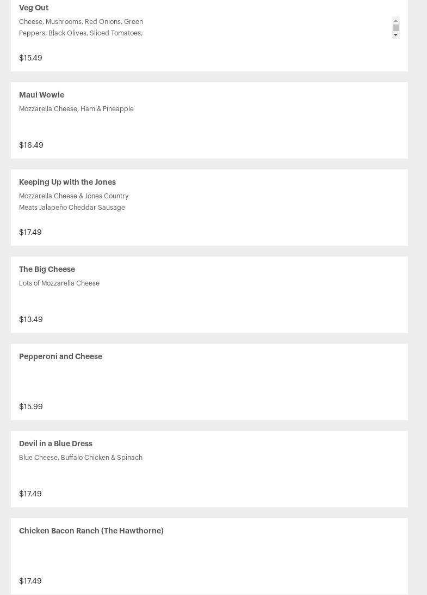Click the Chicken Bacon Ranch $17.49 price
This screenshot has width=427, height=595.
30,581
